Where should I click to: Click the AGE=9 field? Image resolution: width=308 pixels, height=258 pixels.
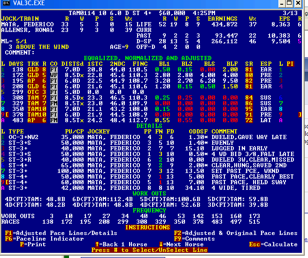click(x=119, y=47)
